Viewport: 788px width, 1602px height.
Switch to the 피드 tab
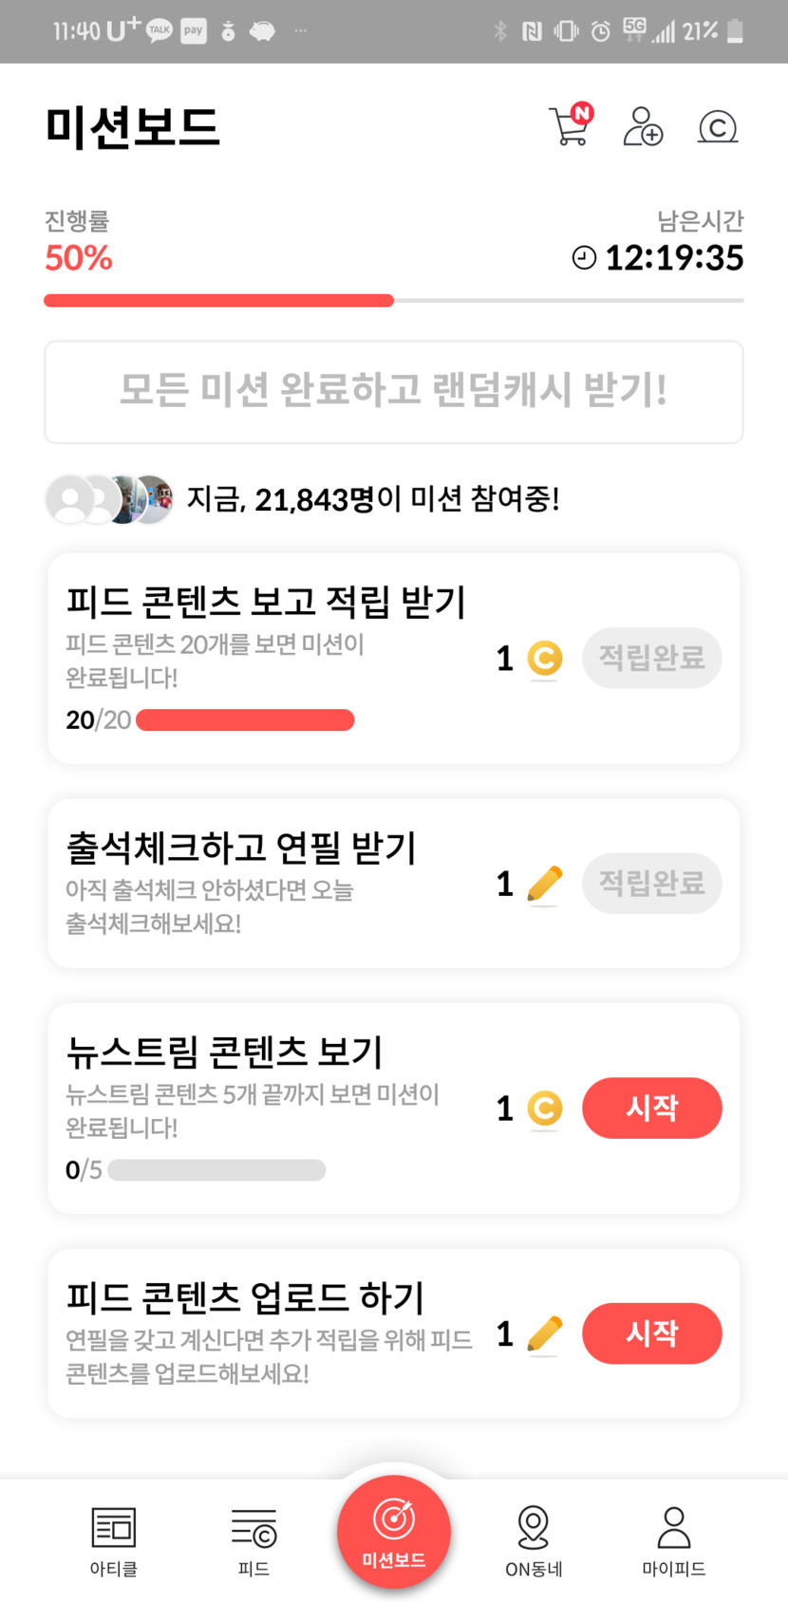pos(253,1539)
